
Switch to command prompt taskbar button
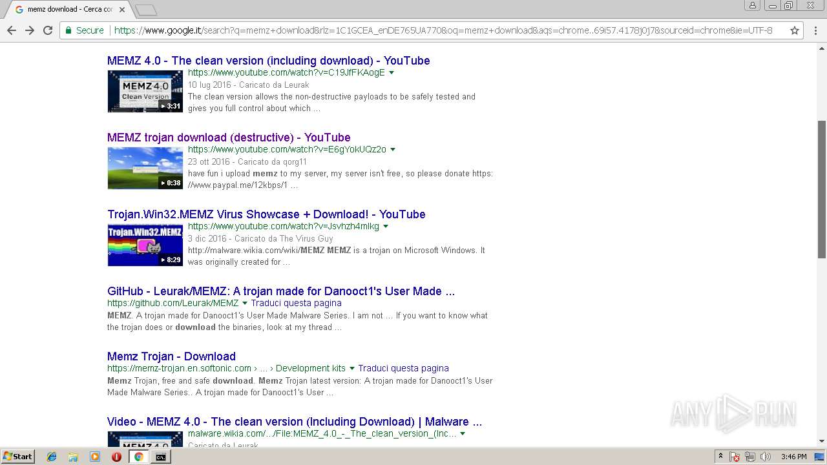(160, 457)
